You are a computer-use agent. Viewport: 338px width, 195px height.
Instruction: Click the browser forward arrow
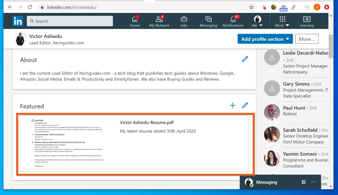click(20, 7)
